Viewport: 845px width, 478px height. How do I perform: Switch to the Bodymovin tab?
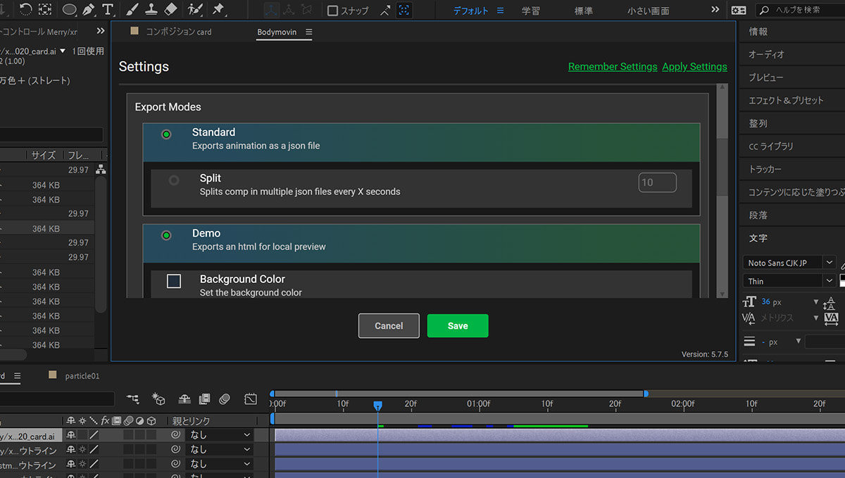click(x=277, y=32)
